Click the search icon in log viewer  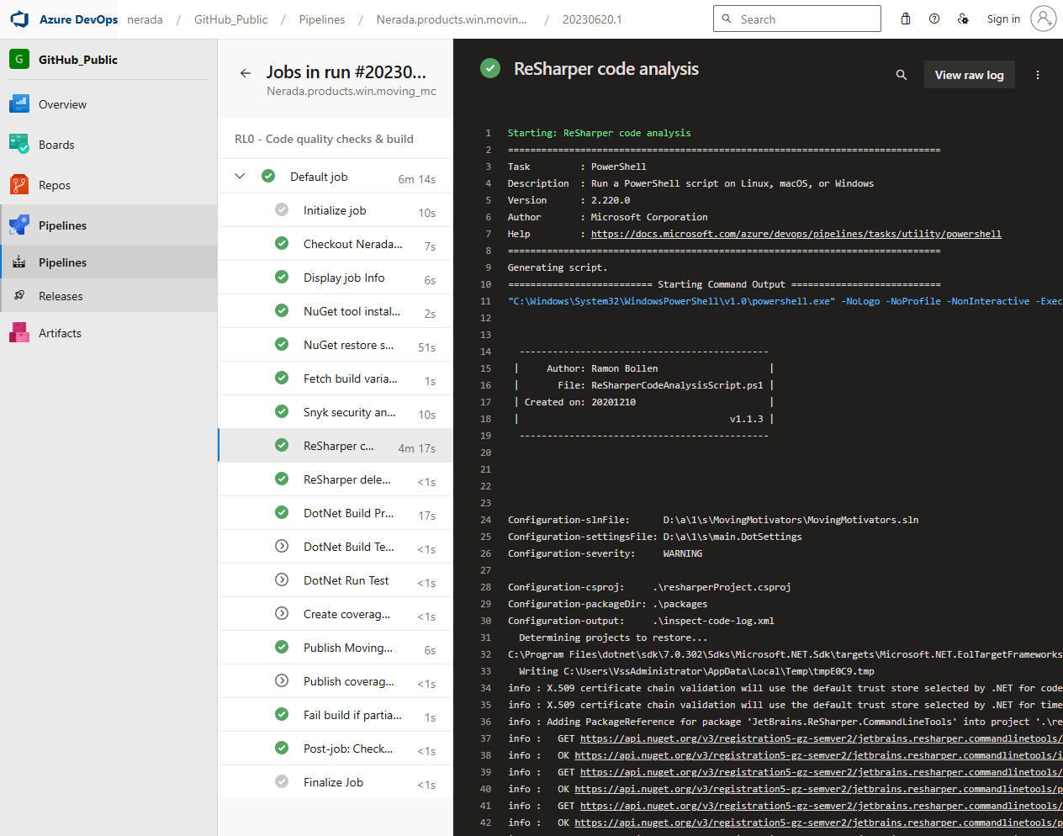[902, 75]
